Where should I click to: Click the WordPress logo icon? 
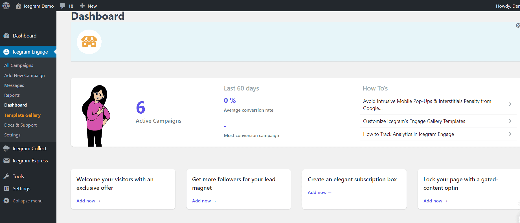pos(6,6)
